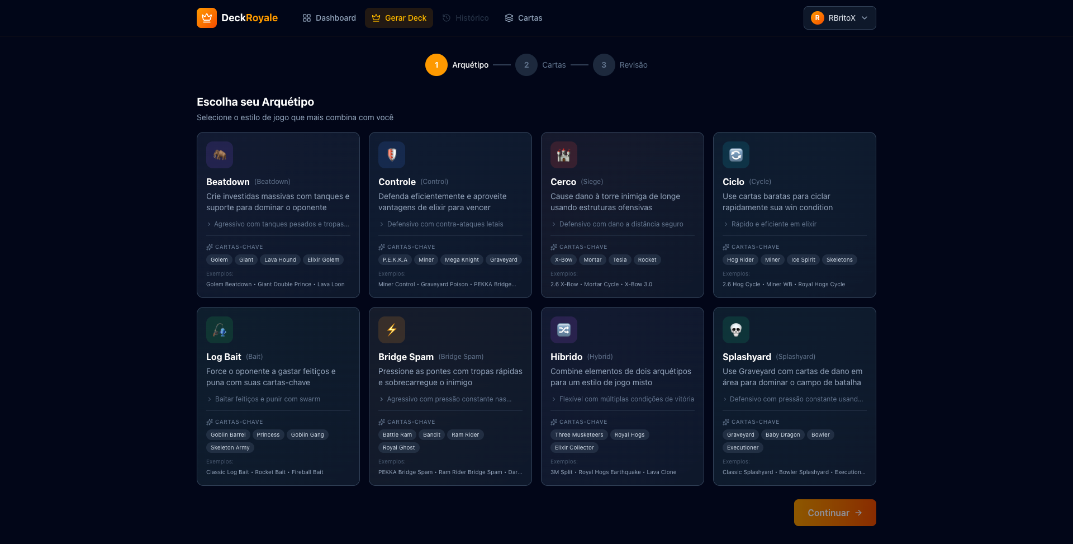Select the Cerco castle icon
Screen dimensions: 1073x544
564,155
